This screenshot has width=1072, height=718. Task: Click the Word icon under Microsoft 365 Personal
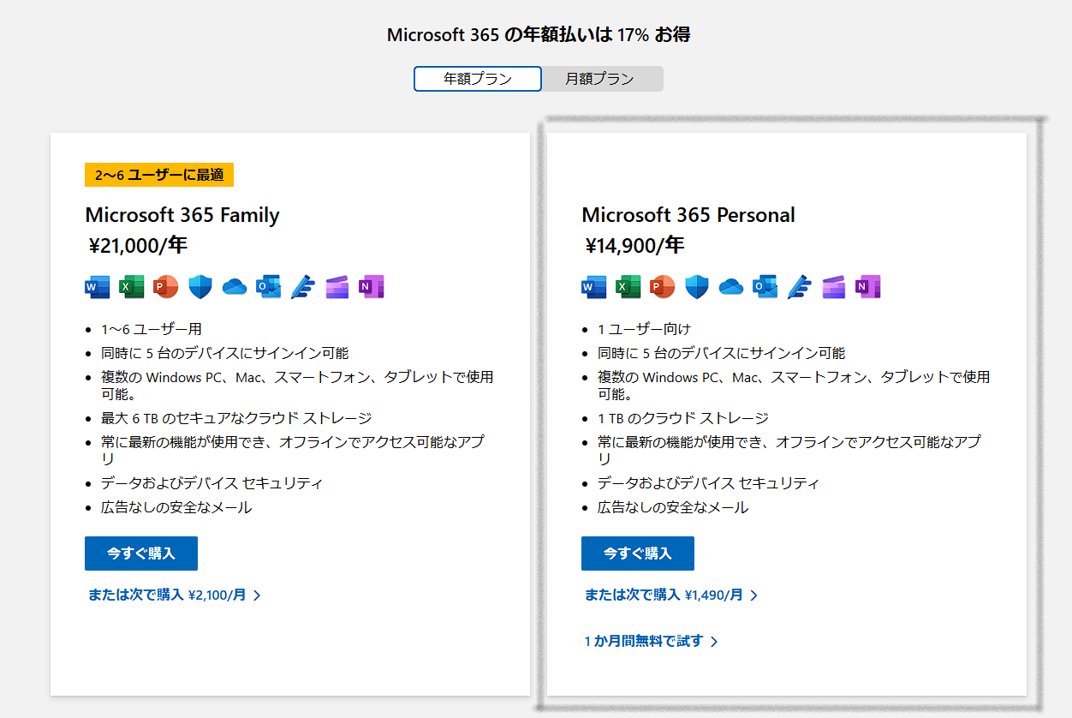pyautogui.click(x=594, y=287)
